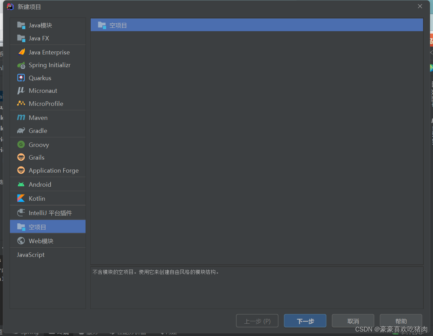Click the Kotlin K icon
Screen dimensions: 433x336
pos(21,198)
